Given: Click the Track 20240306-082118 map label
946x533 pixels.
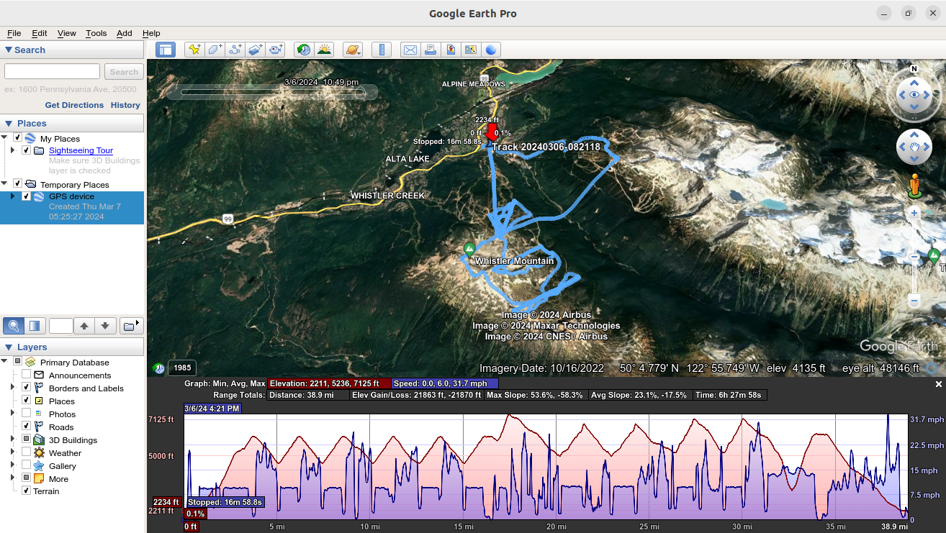Looking at the screenshot, I should pyautogui.click(x=546, y=147).
